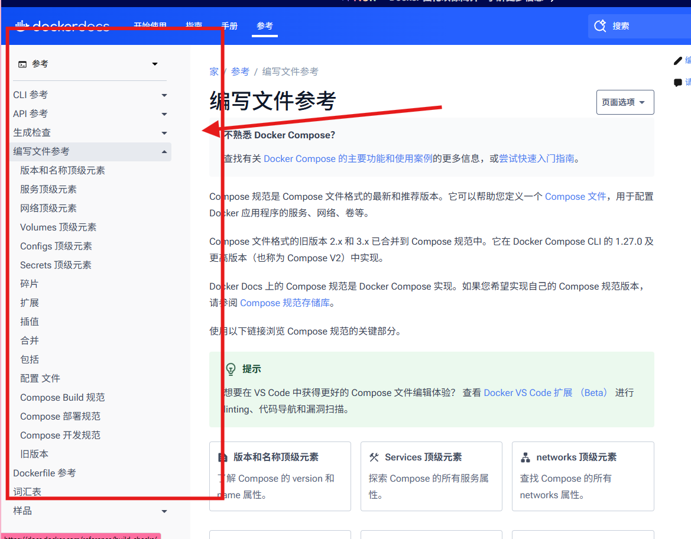Image resolution: width=691 pixels, height=539 pixels.
Task: Open Compose 部署规范 sidebar item
Action: pos(60,417)
